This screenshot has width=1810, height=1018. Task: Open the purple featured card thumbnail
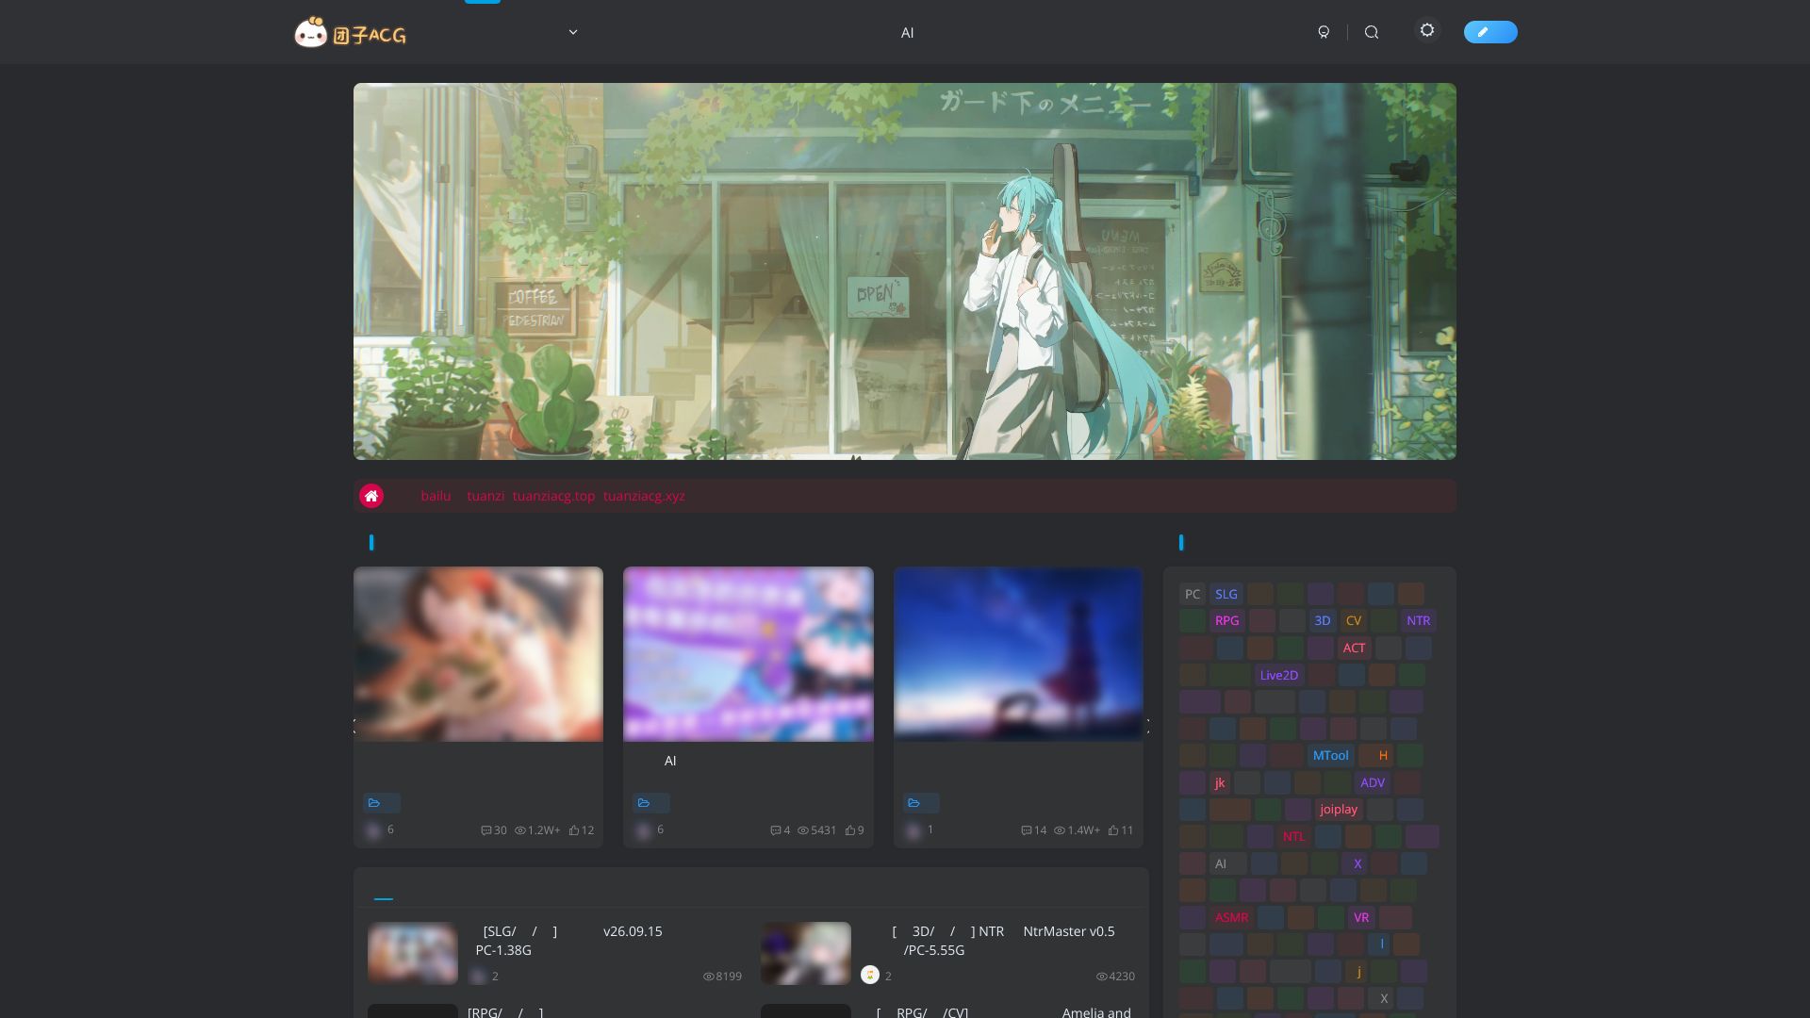pos(749,654)
